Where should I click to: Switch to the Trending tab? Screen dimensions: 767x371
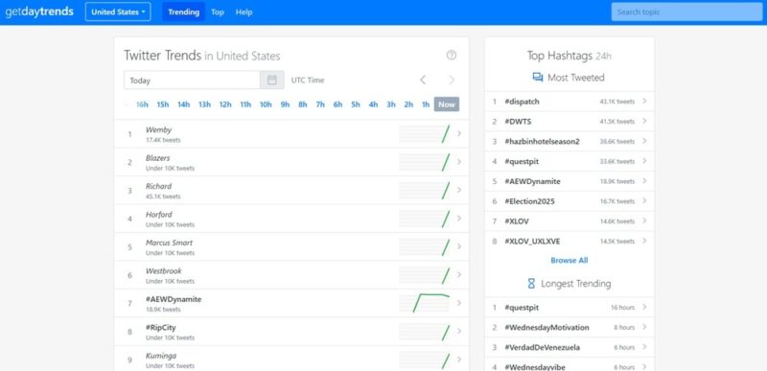click(183, 12)
